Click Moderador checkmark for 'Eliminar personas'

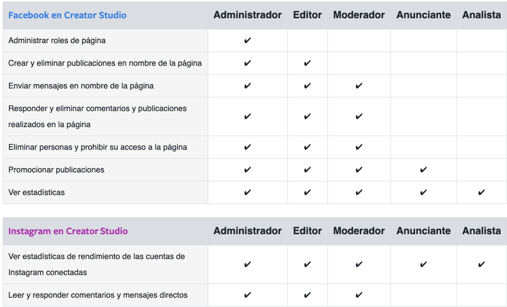click(359, 148)
